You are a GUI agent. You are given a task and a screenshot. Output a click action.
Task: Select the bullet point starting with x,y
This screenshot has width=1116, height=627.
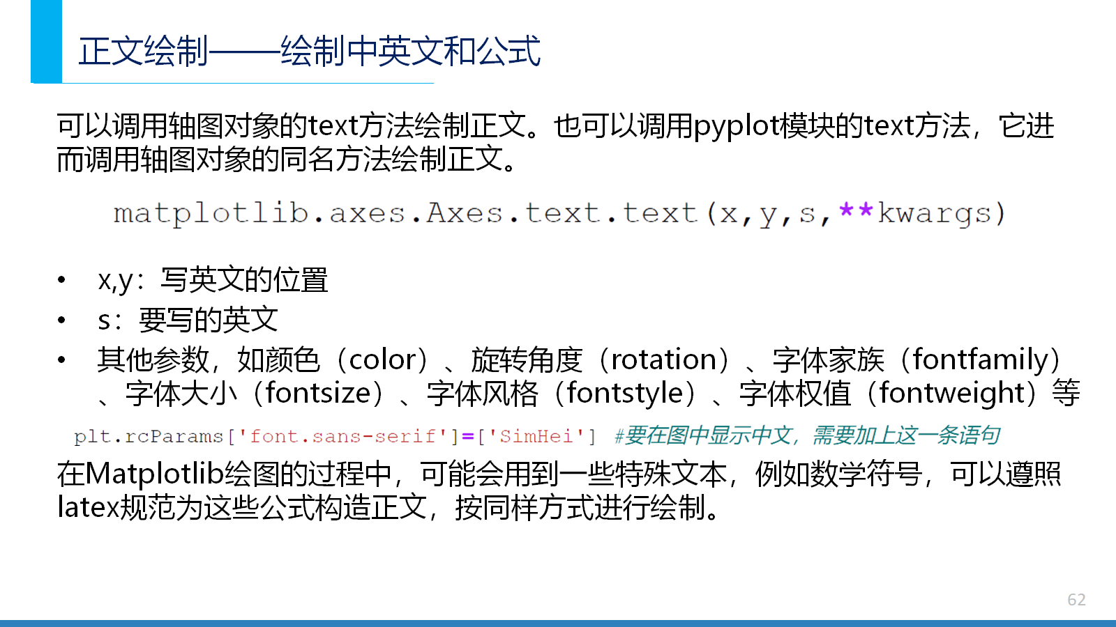pyautogui.click(x=213, y=280)
